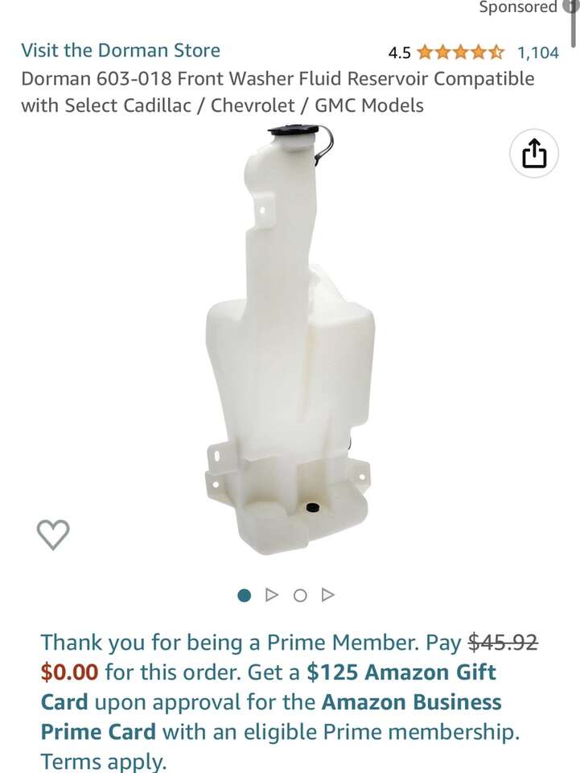Screen dimensions: 580x773
Task: Open the Amazon Business Prime Card link
Action: [x=271, y=717]
